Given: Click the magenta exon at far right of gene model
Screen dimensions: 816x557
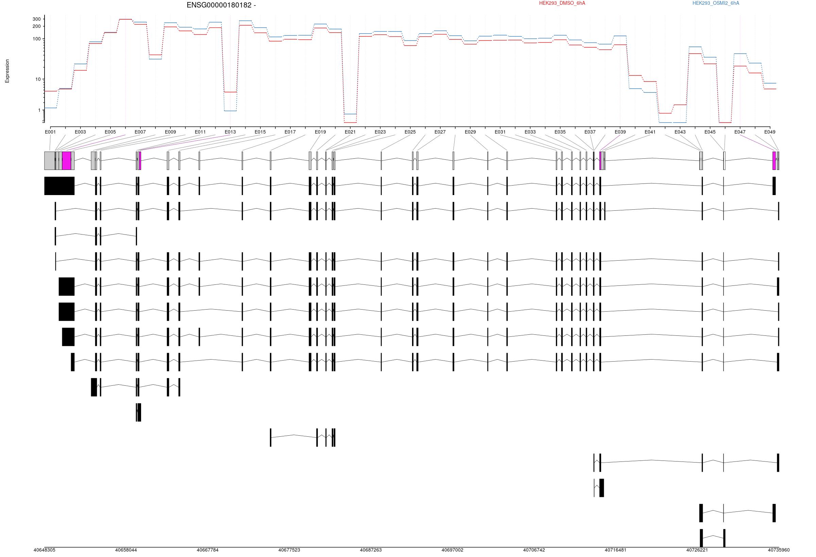Looking at the screenshot, I should click(x=774, y=161).
